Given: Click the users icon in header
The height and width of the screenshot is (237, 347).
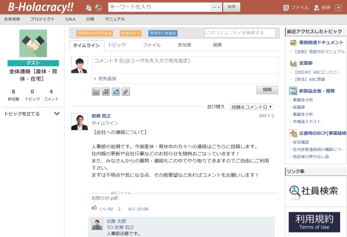Looking at the screenshot, I should tap(89, 7).
